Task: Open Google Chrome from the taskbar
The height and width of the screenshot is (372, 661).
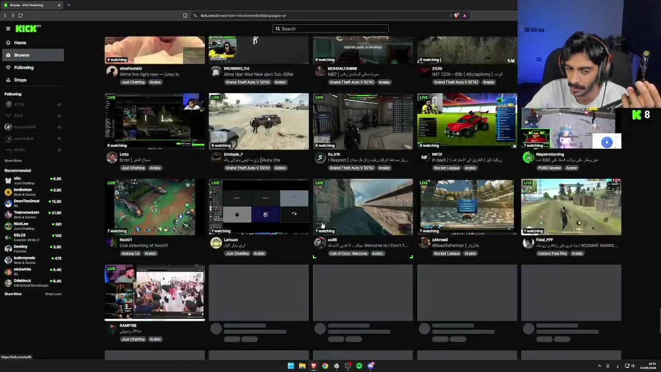Action: coord(325,366)
